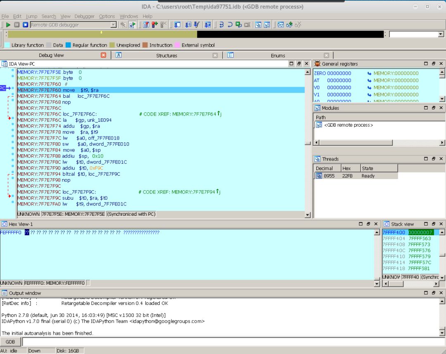Click the General registers bug icon
This screenshot has width=446, height=354.
click(x=318, y=64)
